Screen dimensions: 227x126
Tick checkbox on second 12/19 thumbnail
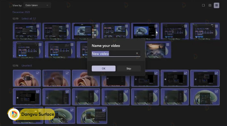pos(67,26)
